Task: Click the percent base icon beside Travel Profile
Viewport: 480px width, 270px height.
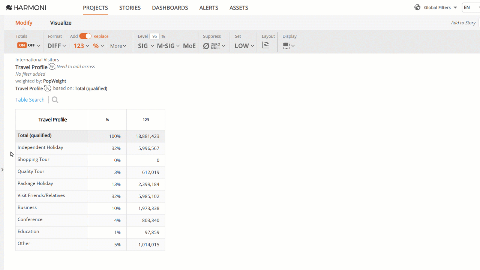Action: point(47,88)
